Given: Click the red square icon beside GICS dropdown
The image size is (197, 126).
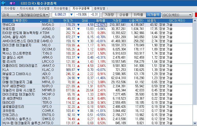Looking at the screenshot, I should pos(196,15).
